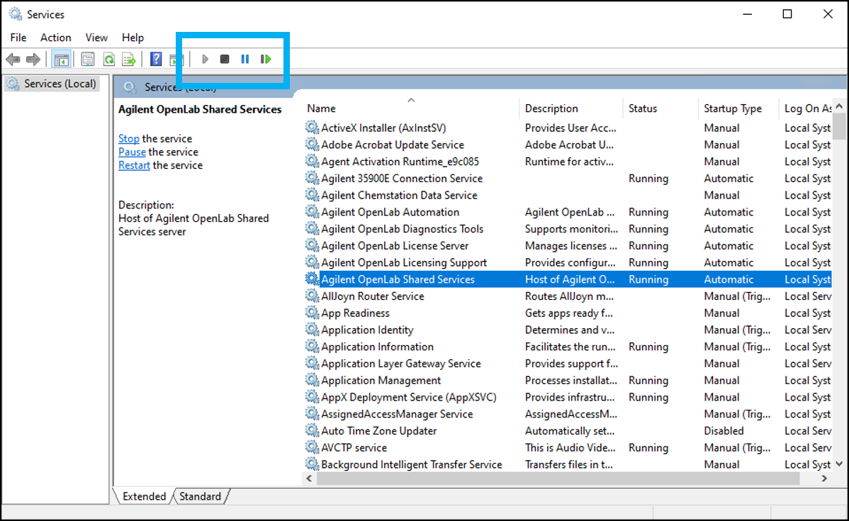Click gear icon of Application Management row
This screenshot has height=521, width=849.
(x=312, y=380)
